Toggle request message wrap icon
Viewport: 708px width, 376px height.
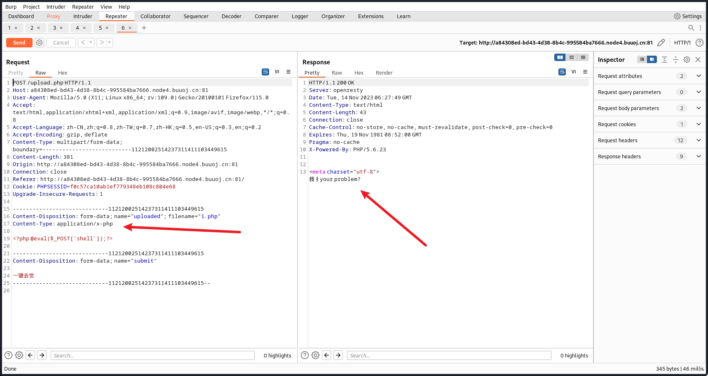265,72
